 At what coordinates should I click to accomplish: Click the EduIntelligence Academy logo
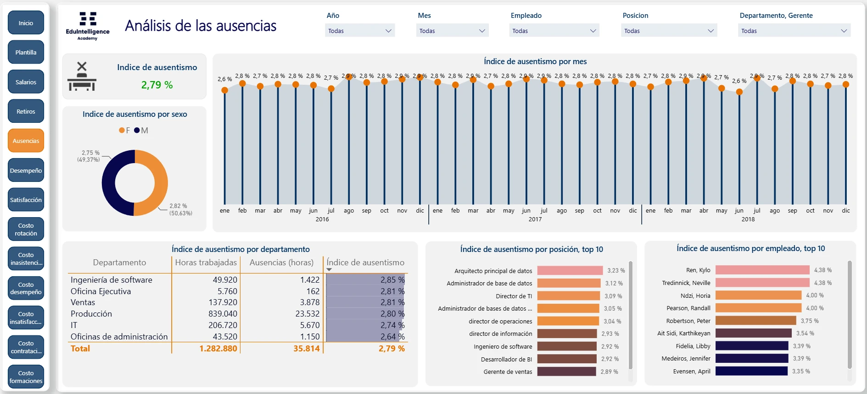pyautogui.click(x=88, y=26)
